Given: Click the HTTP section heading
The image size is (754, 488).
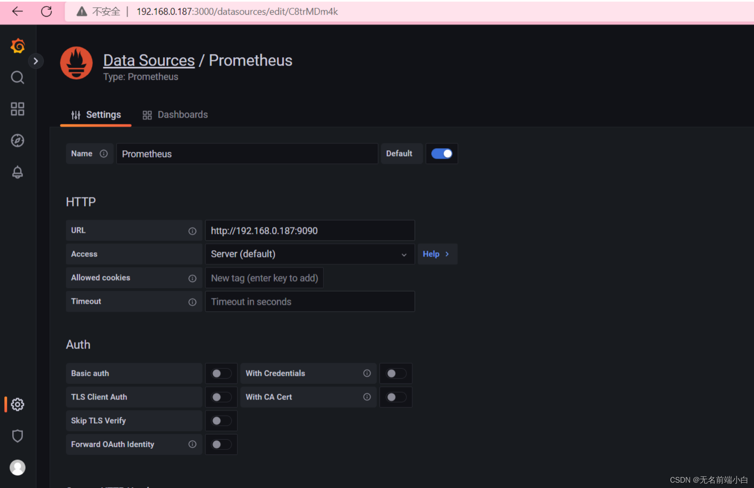Looking at the screenshot, I should [81, 202].
